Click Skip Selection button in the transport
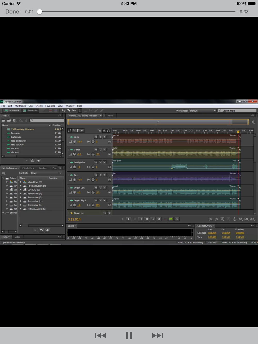258x344 pixels. click(x=177, y=219)
